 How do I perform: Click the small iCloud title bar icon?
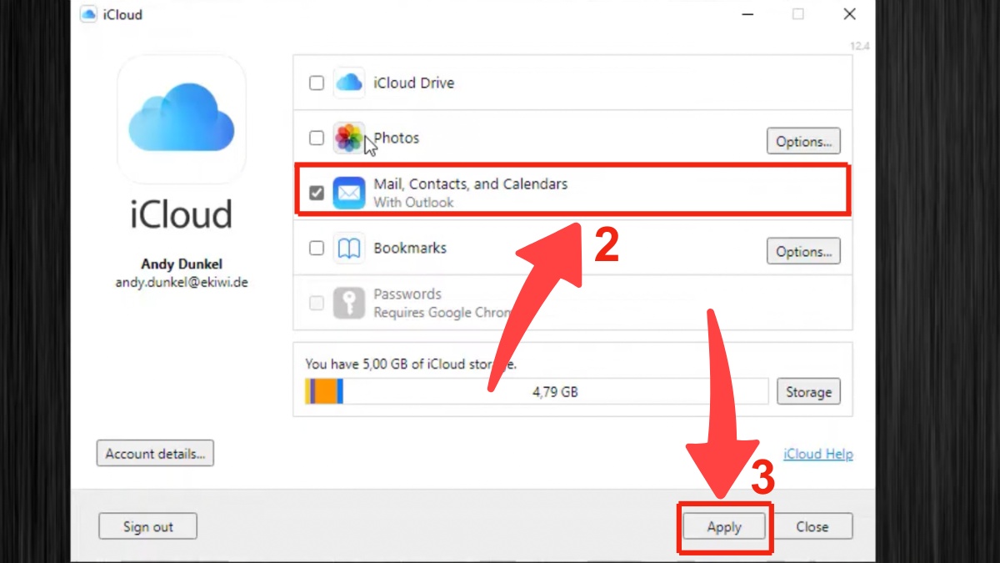[88, 14]
